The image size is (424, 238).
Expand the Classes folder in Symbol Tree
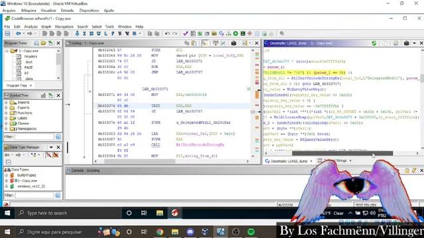coord(6,124)
